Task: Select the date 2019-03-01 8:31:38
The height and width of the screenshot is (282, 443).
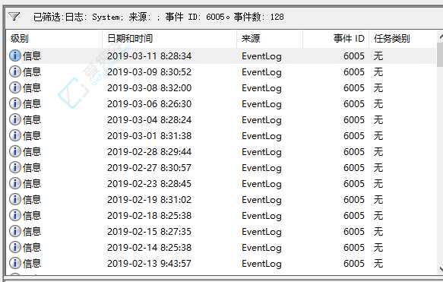Action: coord(149,136)
